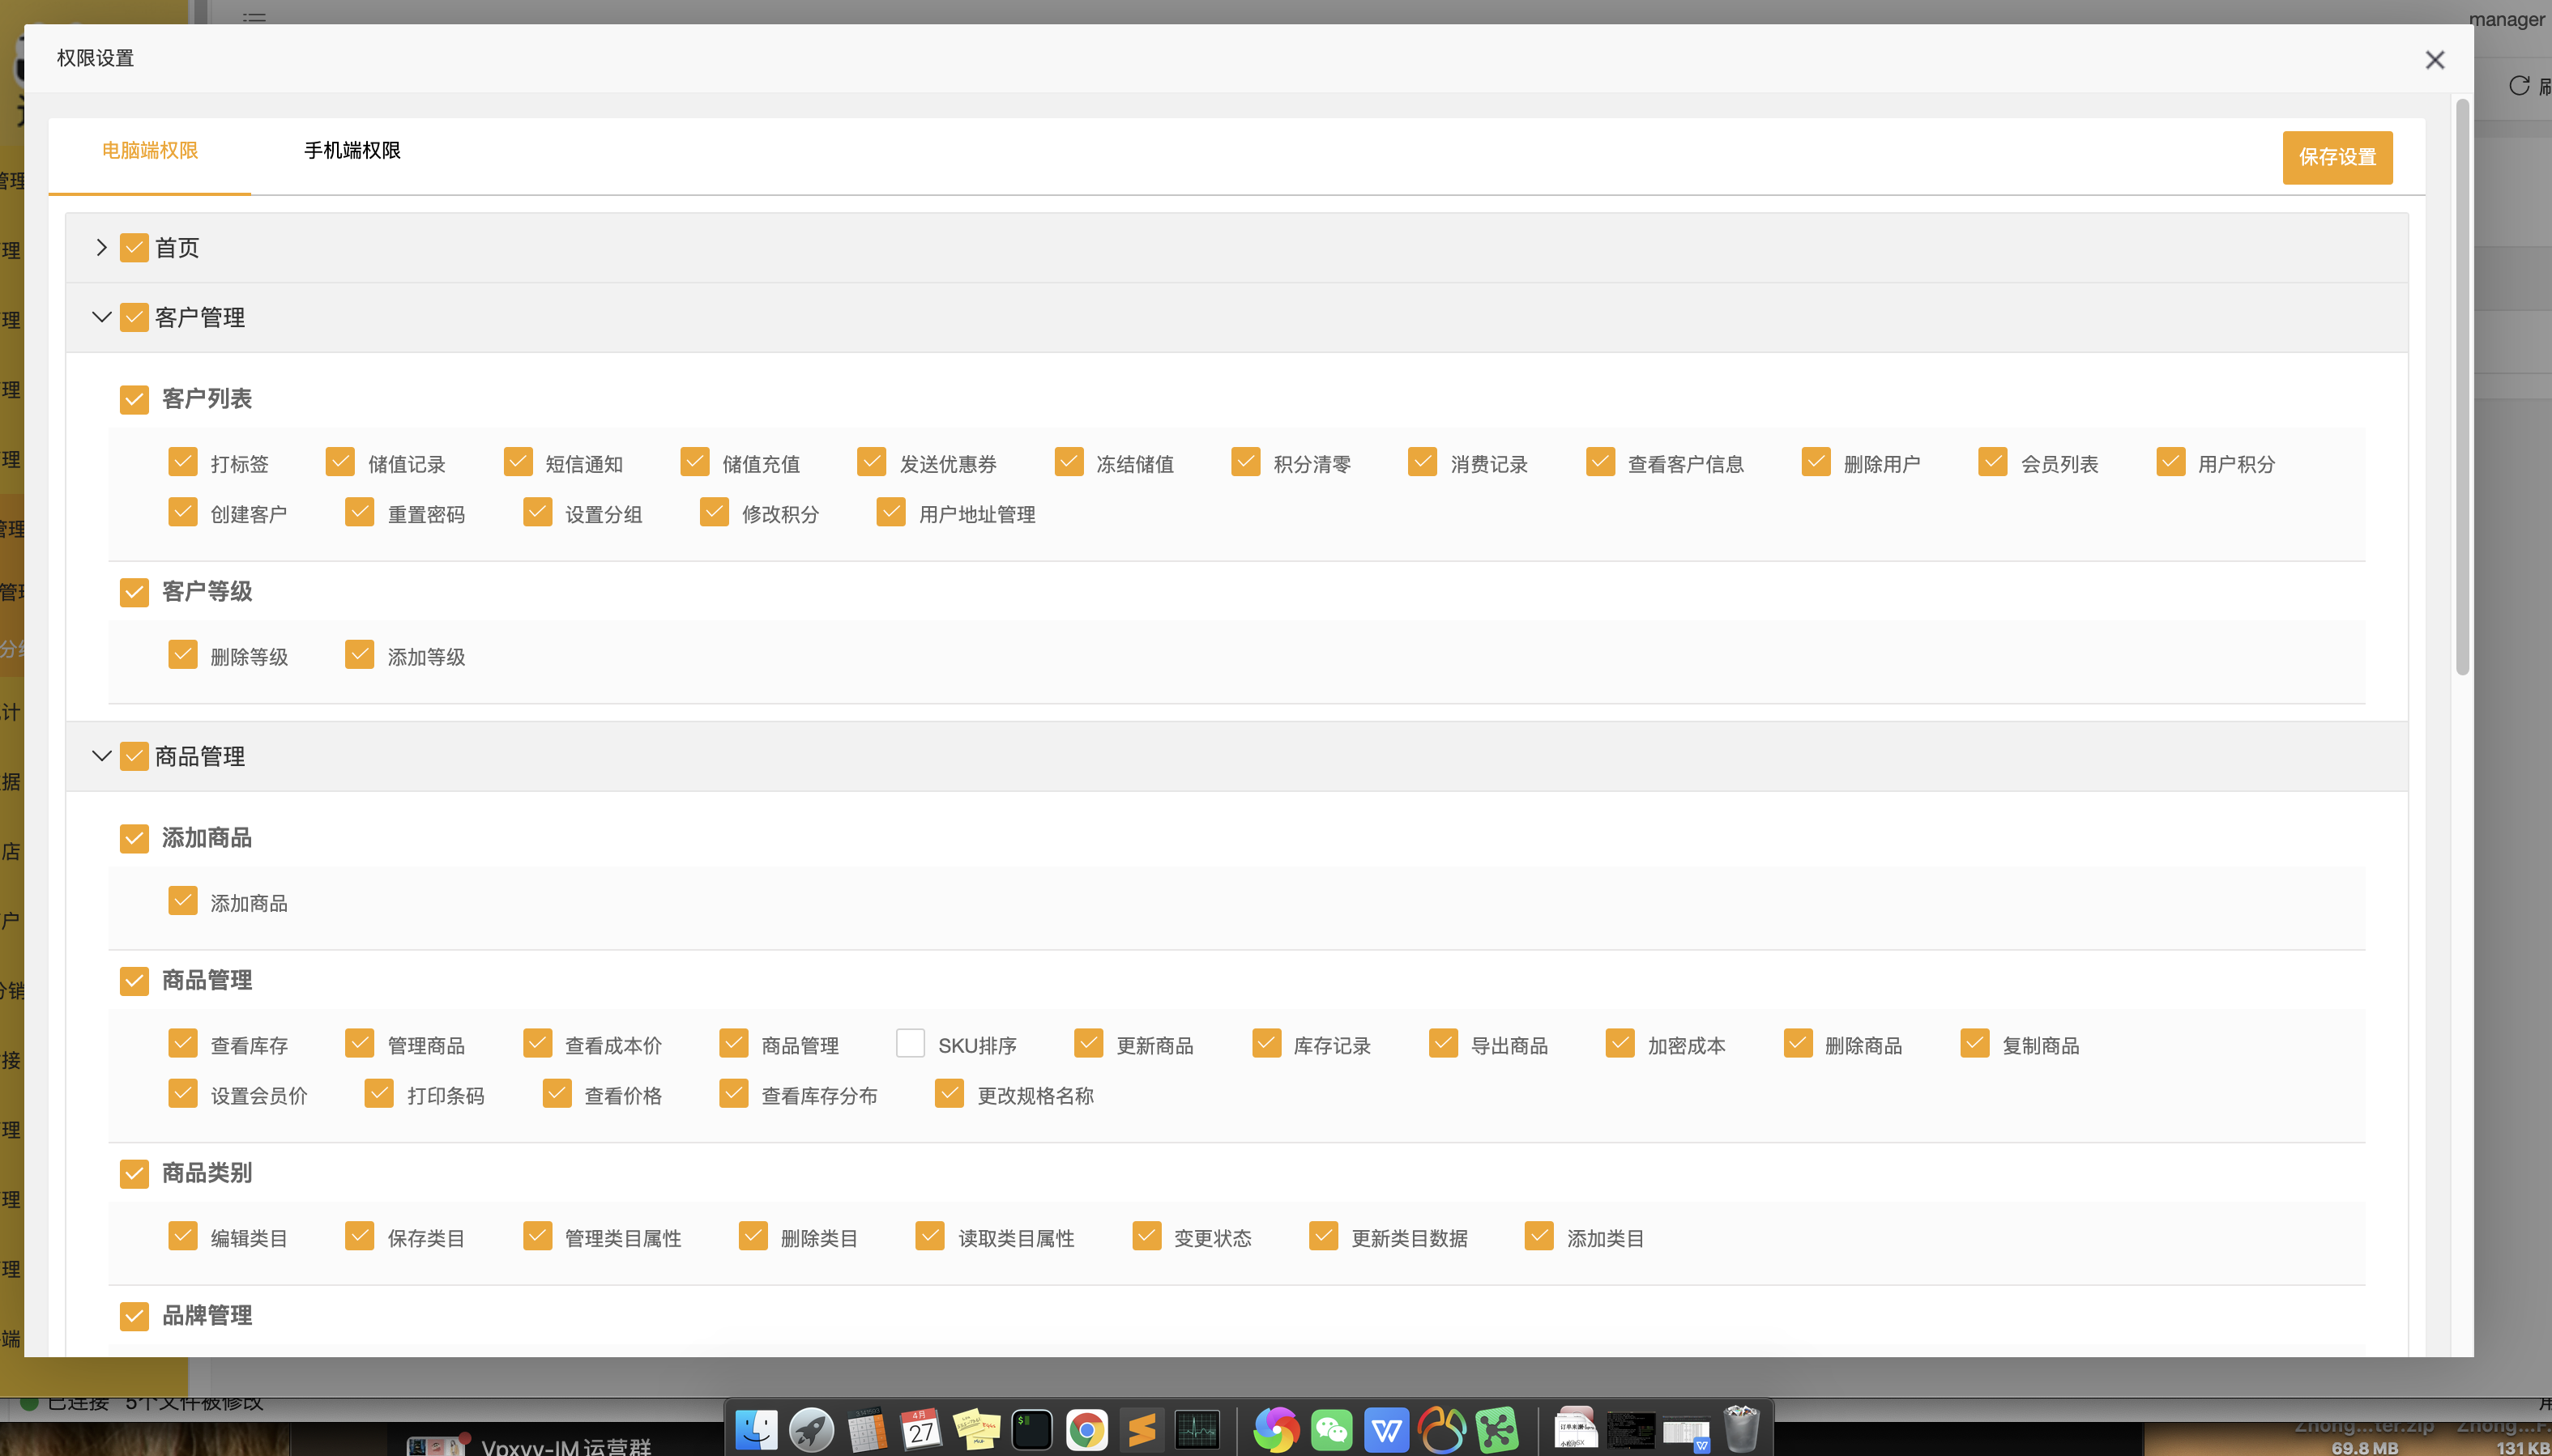Click the 保存设置 button
Viewport: 2552px width, 1456px height.
click(x=2337, y=157)
